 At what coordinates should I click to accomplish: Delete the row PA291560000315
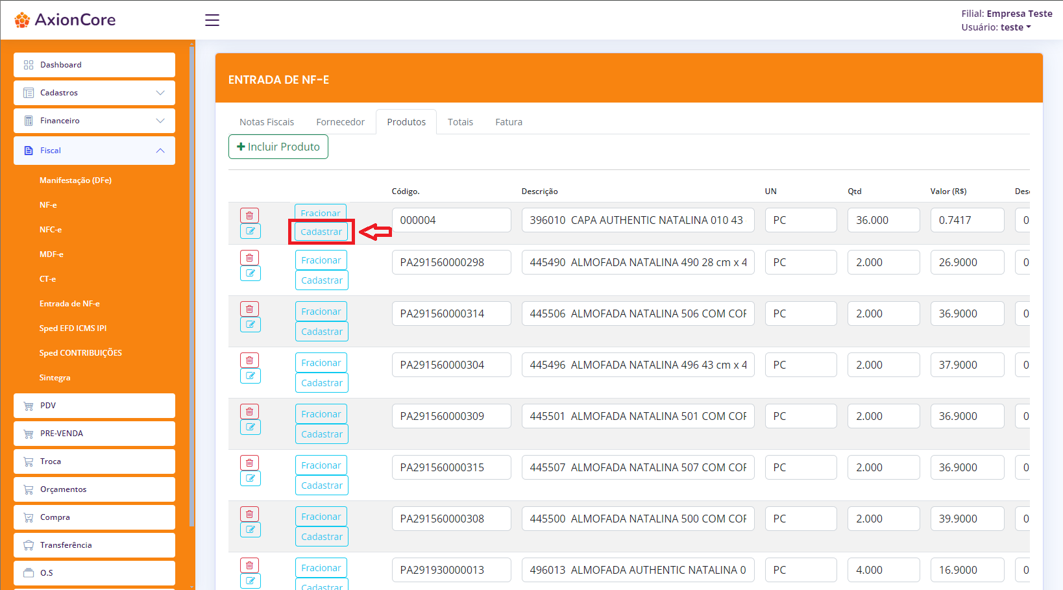(x=250, y=463)
